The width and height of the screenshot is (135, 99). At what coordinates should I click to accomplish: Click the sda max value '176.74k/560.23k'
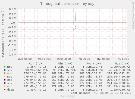119,70
